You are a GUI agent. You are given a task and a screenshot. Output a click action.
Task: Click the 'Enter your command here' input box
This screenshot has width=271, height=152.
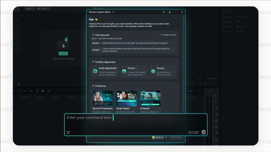click(x=136, y=125)
